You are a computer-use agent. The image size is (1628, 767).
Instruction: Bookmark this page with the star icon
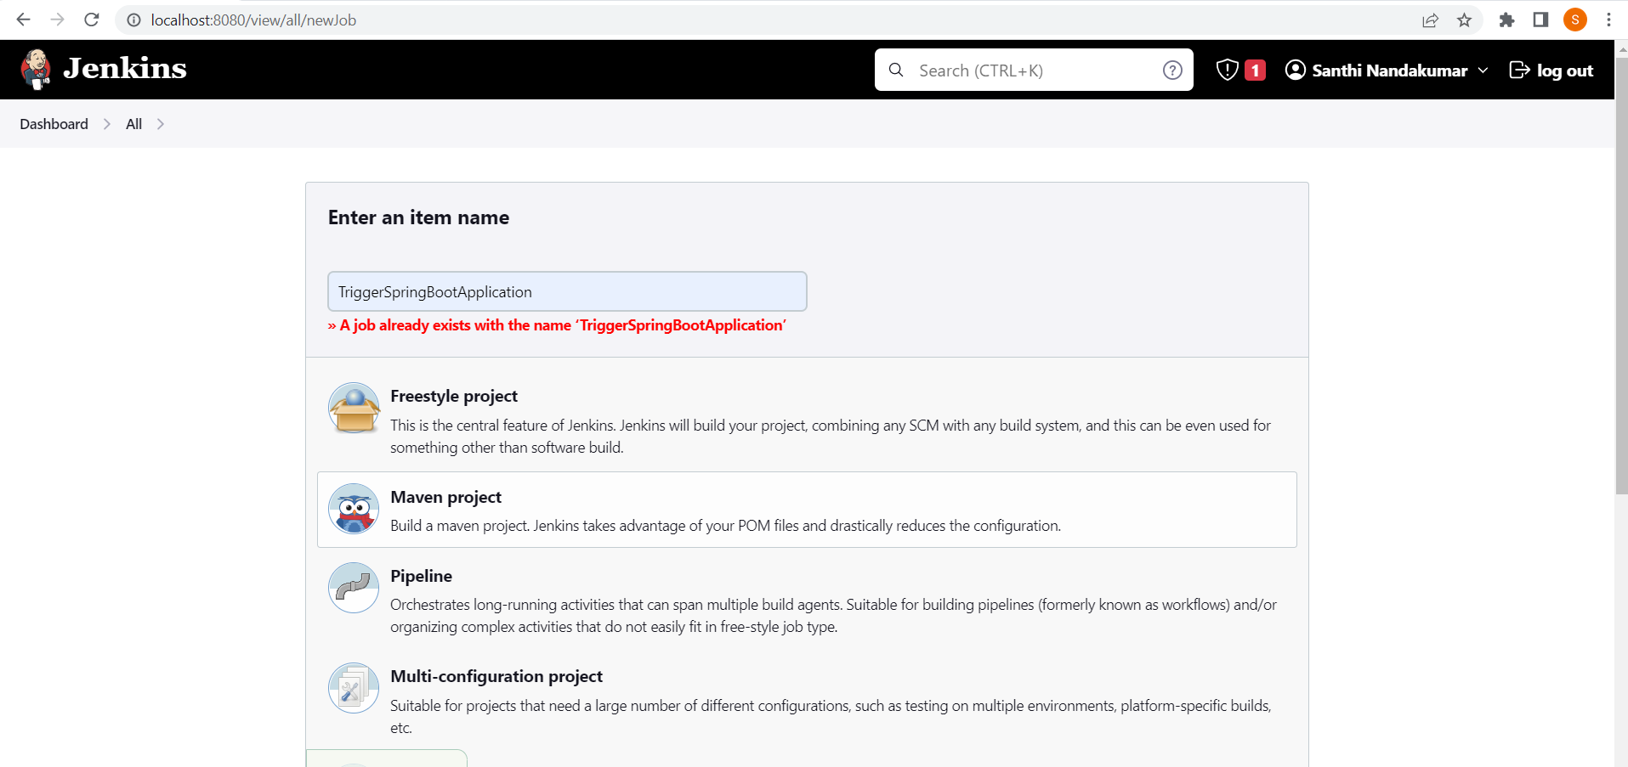point(1464,20)
